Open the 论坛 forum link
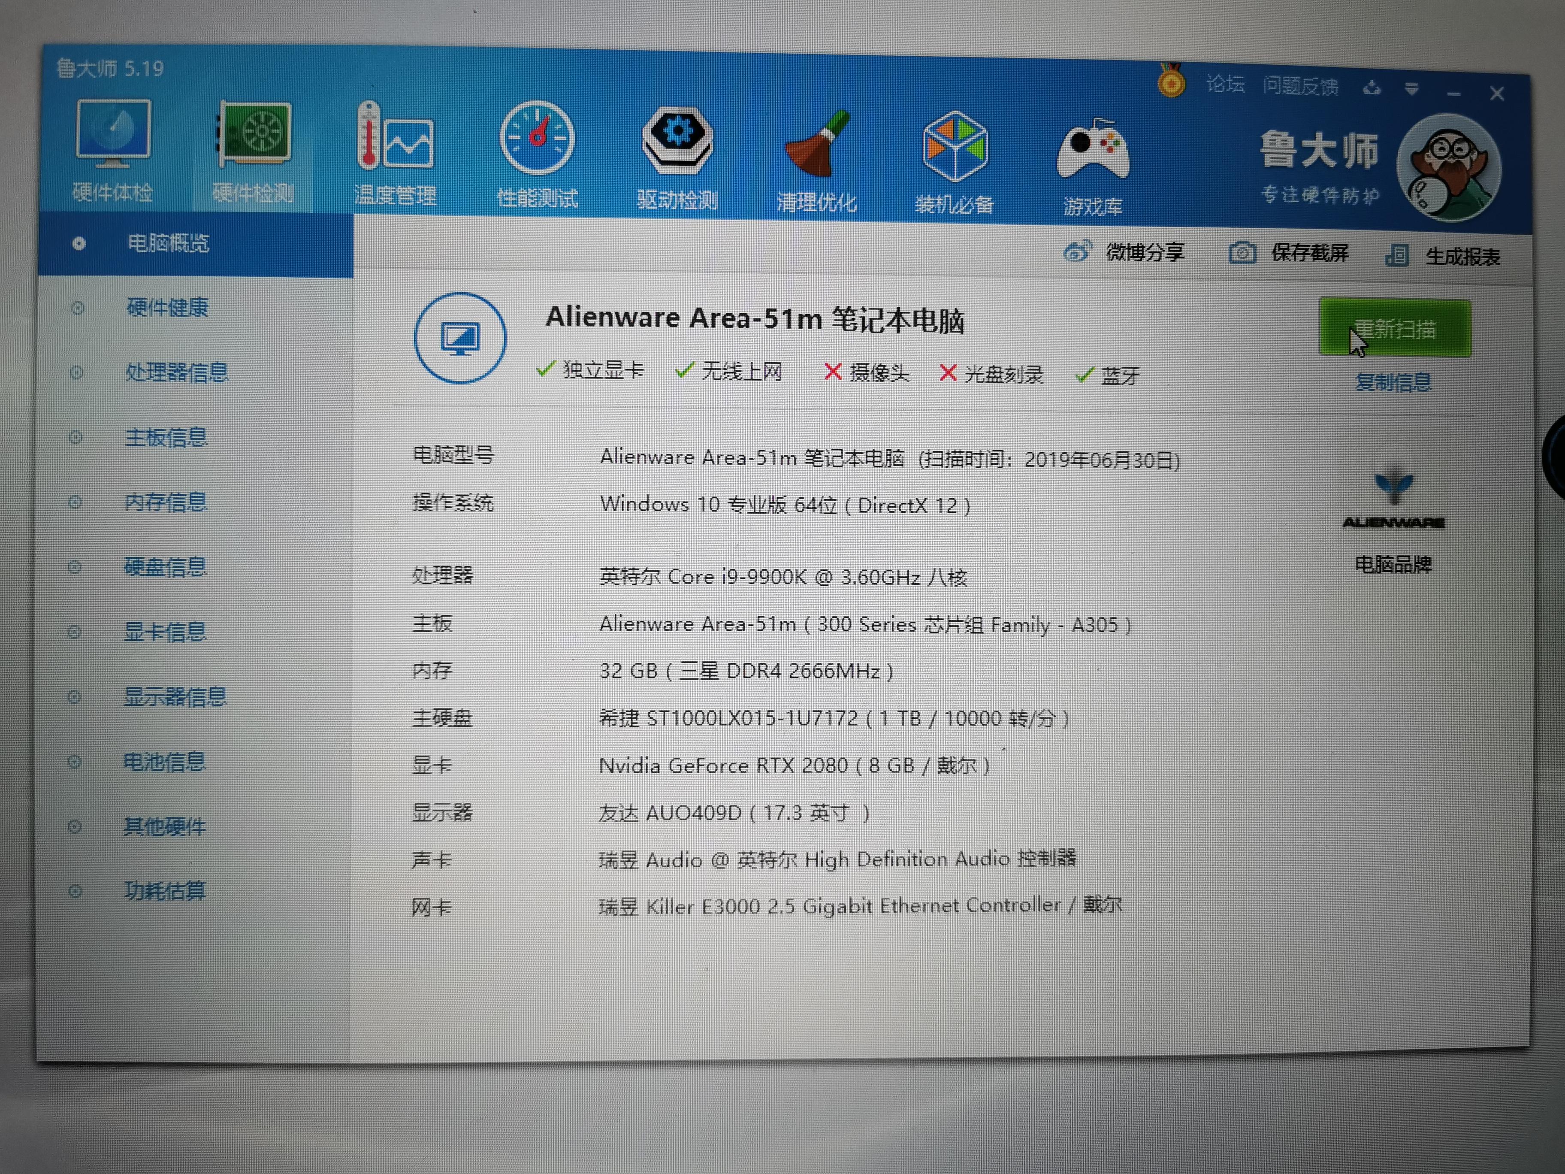Viewport: 1565px width, 1174px height. (1225, 84)
